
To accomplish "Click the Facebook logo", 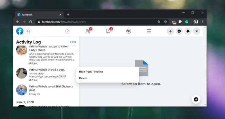I will 20,31.
